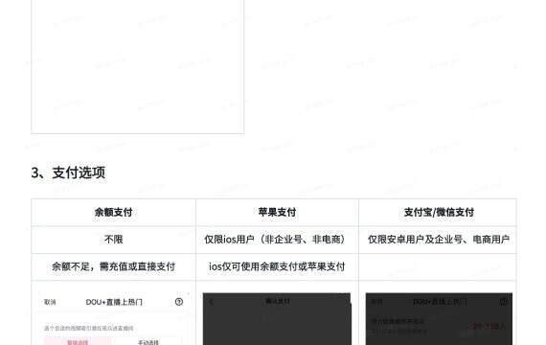Screen dimensions: 546x345
Task: Select the pink 智能选择 tab
Action: (78, 341)
